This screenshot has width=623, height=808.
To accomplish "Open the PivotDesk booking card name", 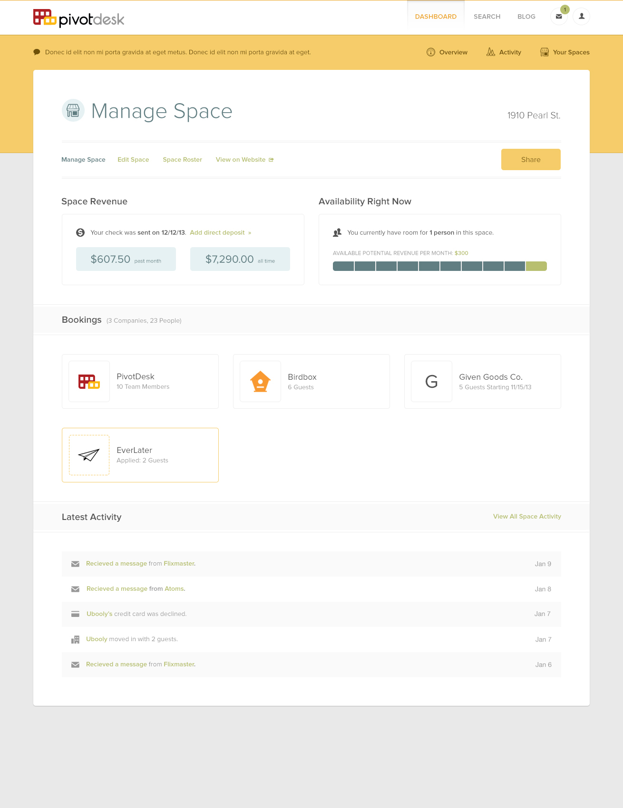I will point(136,376).
